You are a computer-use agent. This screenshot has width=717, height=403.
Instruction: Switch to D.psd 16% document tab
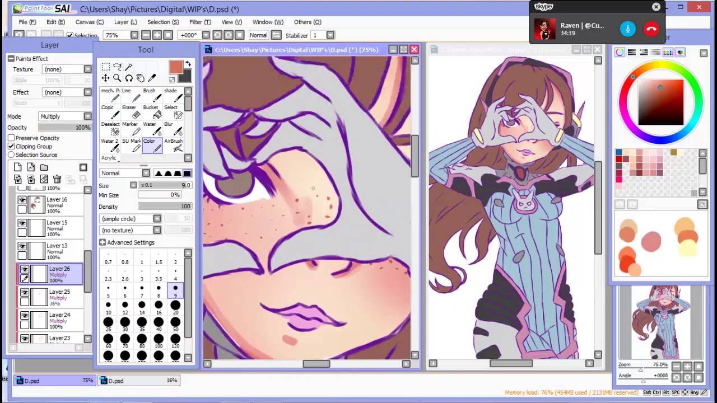139,381
